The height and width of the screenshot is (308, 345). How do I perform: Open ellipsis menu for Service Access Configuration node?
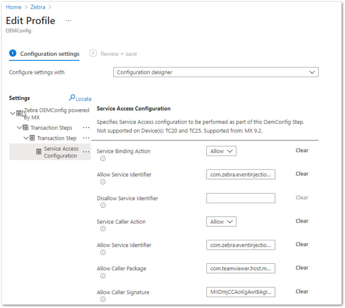(86, 152)
